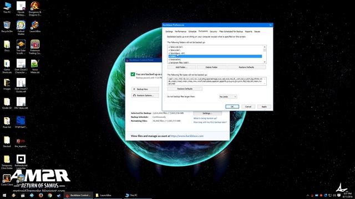The image size is (355, 199).
Task: Switch to Backblaze Control taskbar button
Action: click(79, 195)
